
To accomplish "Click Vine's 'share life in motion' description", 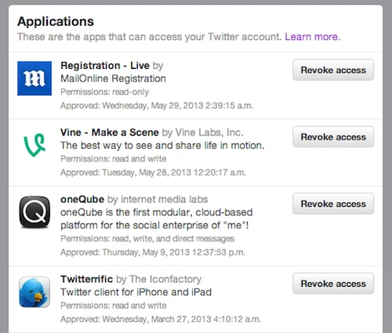I will click(x=162, y=146).
